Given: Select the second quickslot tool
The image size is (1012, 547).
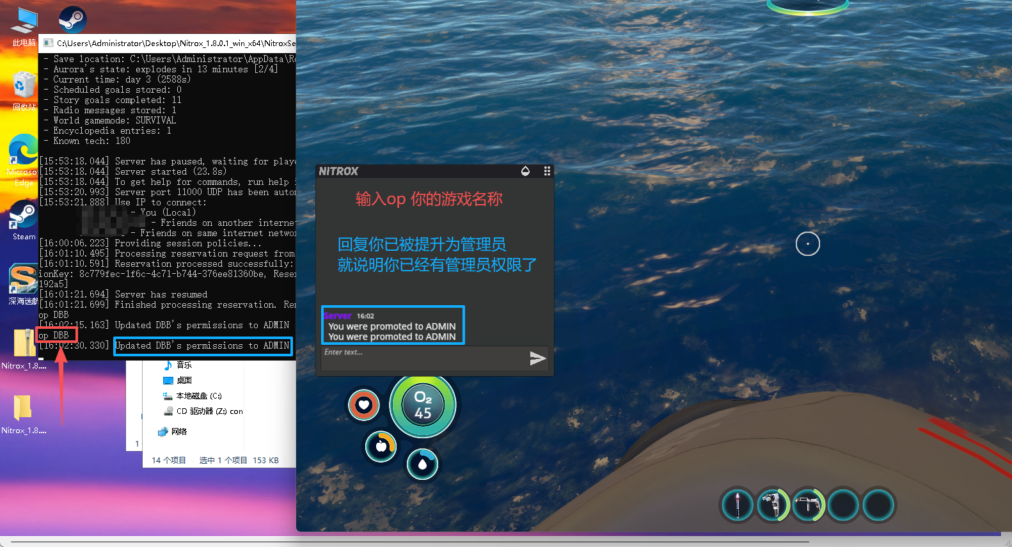Looking at the screenshot, I should 773,505.
